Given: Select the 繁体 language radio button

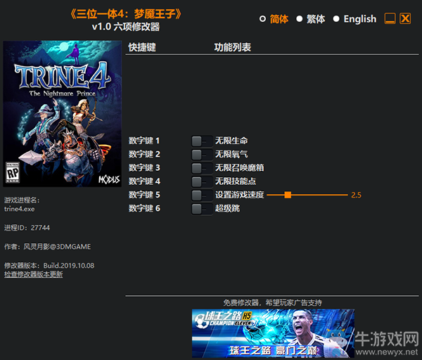Looking at the screenshot, I should coord(300,19).
